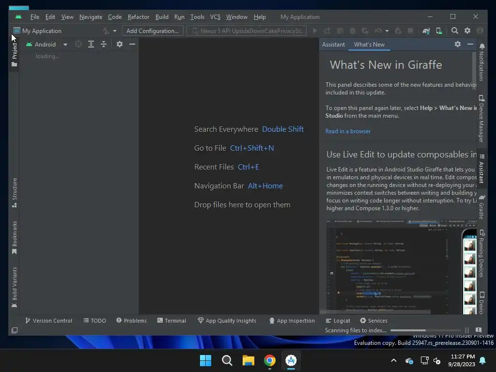
Task: Open the App Inspection tool window
Action: 292,321
